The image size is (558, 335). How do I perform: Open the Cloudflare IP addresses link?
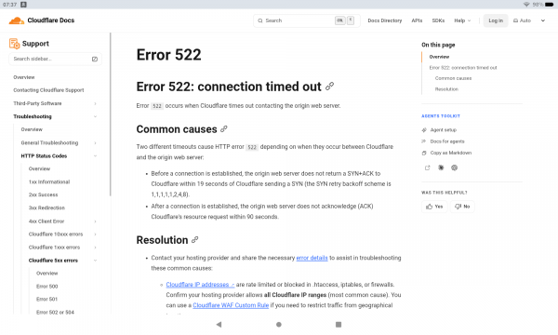tap(200, 285)
